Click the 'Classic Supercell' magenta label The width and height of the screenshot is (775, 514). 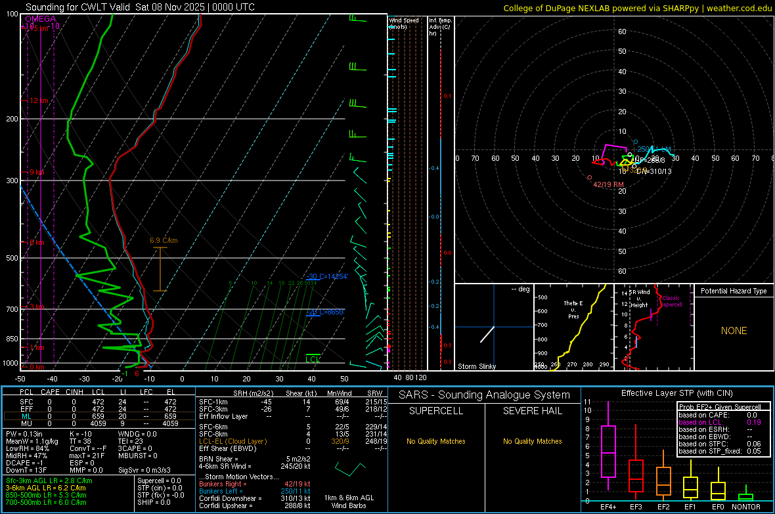671,301
